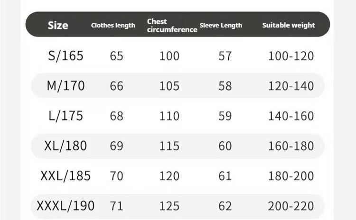Viewport: 356px width, 220px height.
Task: Select the L/175 size row label
Action: [x=66, y=116]
